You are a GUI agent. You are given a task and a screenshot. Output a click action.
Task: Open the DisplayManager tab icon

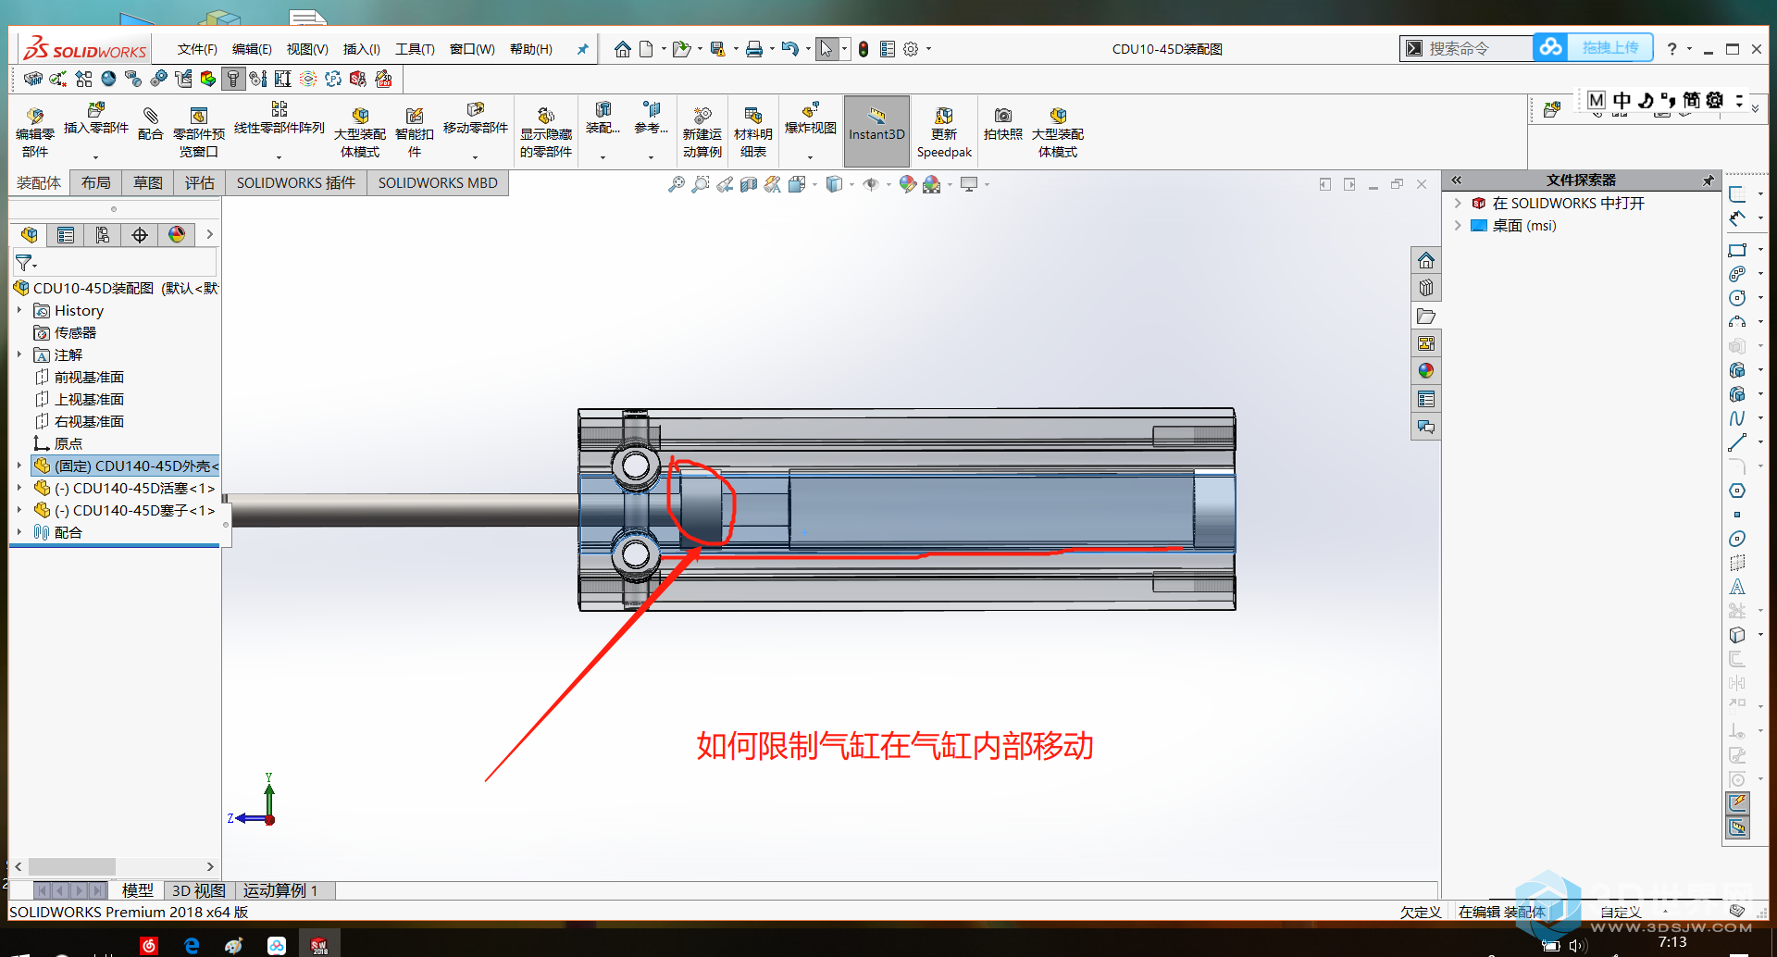coord(177,235)
